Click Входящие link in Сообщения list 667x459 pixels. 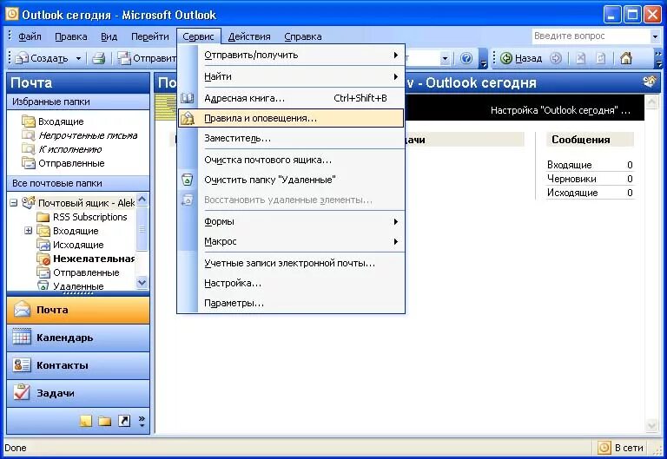pyautogui.click(x=569, y=165)
